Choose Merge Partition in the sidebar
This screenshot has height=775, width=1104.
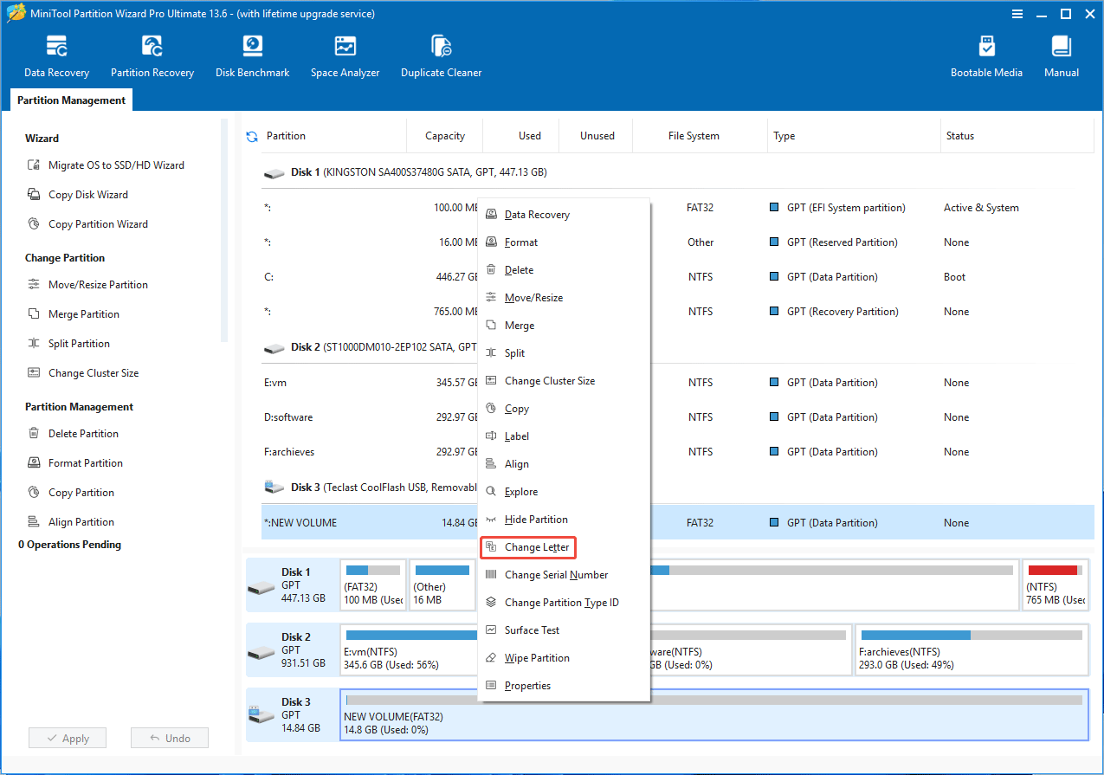tap(74, 314)
